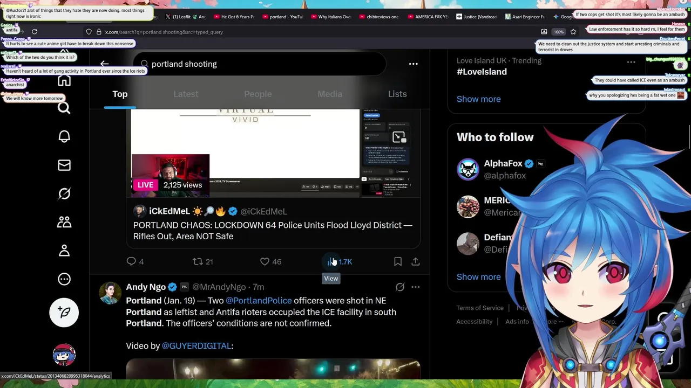Screen dimensions: 691x388
Task: Switch to 'Asari Engineer' browser tab
Action: click(x=525, y=17)
